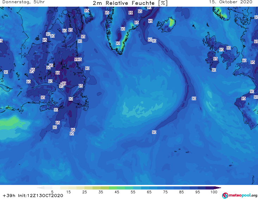This screenshot has width=258, height=199.
Task: Click the "99" contour label over Greenland
Action: pyautogui.click(x=131, y=13)
